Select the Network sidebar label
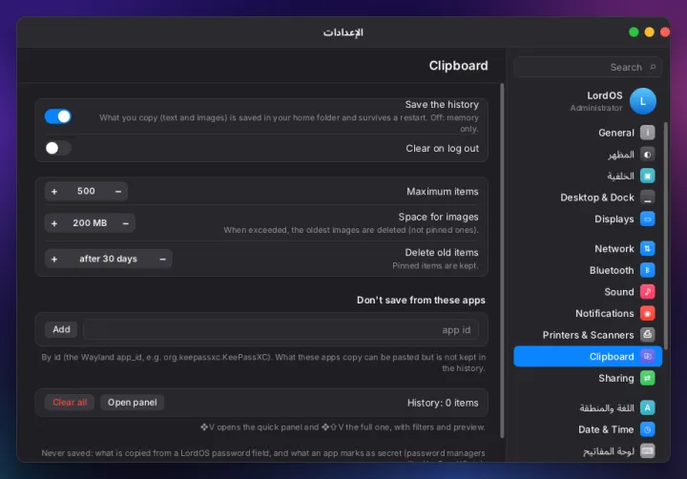Viewport: 687px width, 479px height. click(614, 249)
